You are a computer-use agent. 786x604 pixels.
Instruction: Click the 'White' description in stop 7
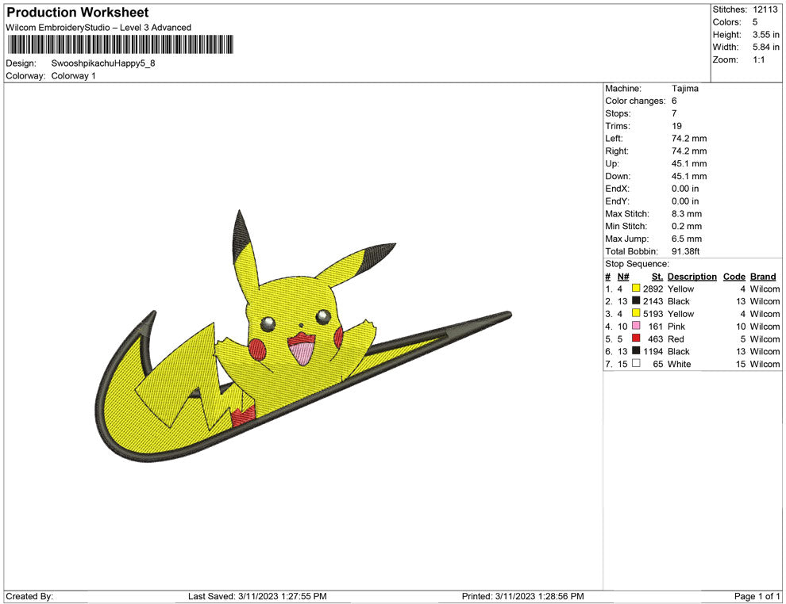point(680,364)
